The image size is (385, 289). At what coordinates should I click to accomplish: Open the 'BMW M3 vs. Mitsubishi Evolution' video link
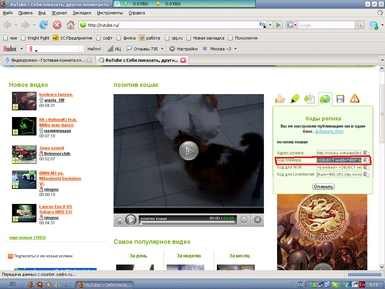(60, 178)
